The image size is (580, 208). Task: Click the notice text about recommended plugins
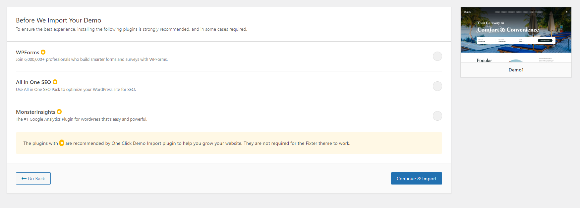[x=187, y=143]
